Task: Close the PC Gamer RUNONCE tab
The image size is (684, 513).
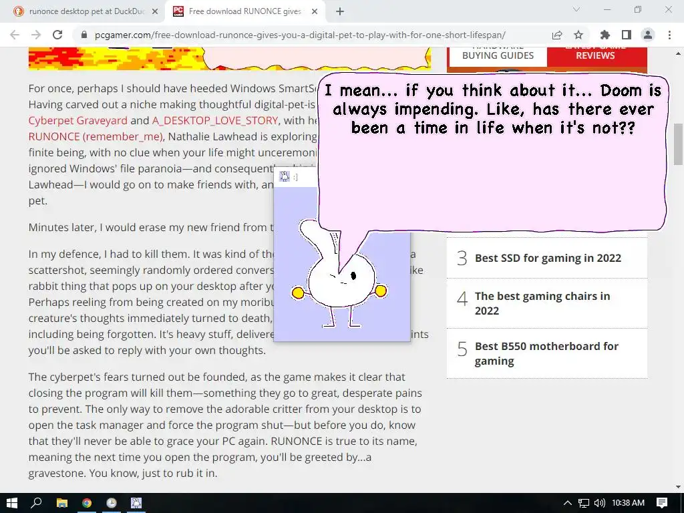Action: [315, 12]
